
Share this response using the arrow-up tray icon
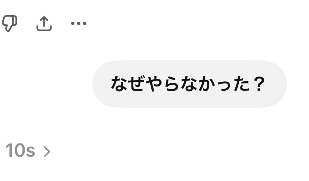(44, 24)
